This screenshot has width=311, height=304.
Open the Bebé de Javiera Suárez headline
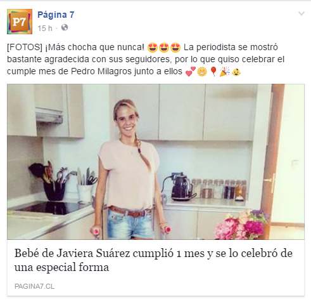point(153,260)
